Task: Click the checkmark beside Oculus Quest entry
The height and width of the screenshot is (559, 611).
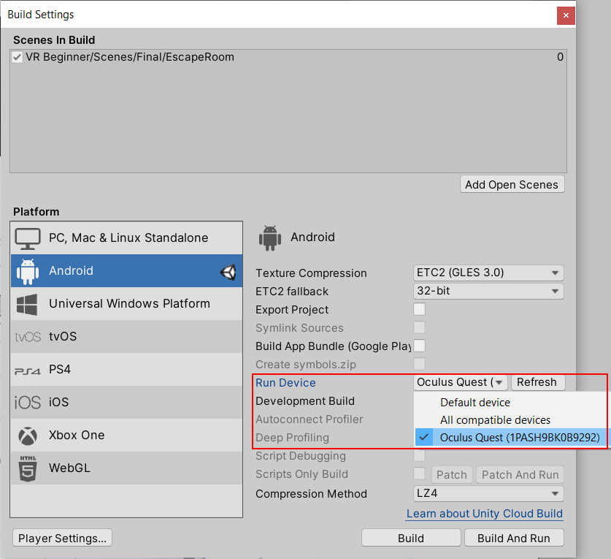Action: [424, 438]
